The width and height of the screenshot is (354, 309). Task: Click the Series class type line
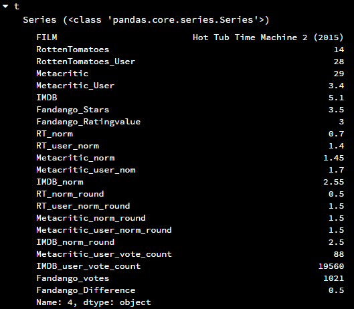pos(146,20)
